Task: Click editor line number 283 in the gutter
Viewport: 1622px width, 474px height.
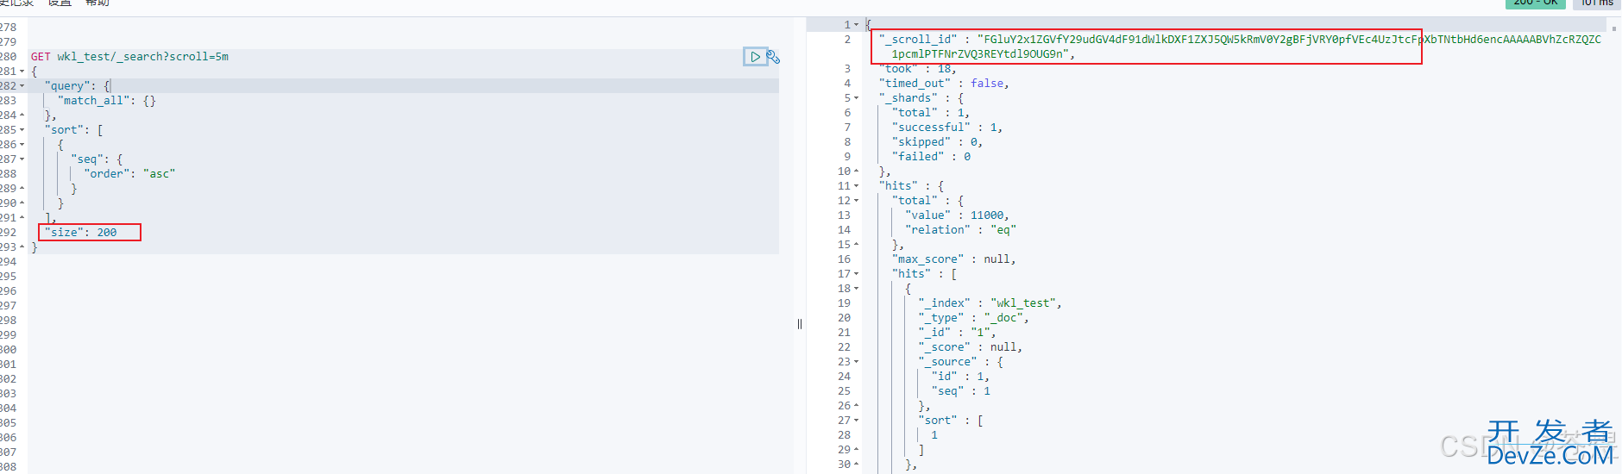Action: pyautogui.click(x=8, y=101)
